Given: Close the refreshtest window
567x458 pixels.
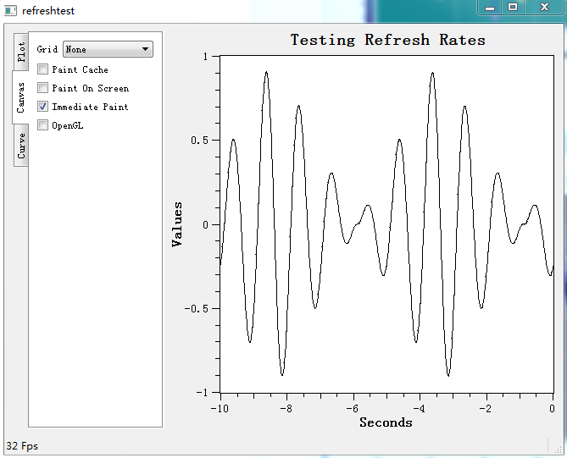Looking at the screenshot, I should [544, 7].
